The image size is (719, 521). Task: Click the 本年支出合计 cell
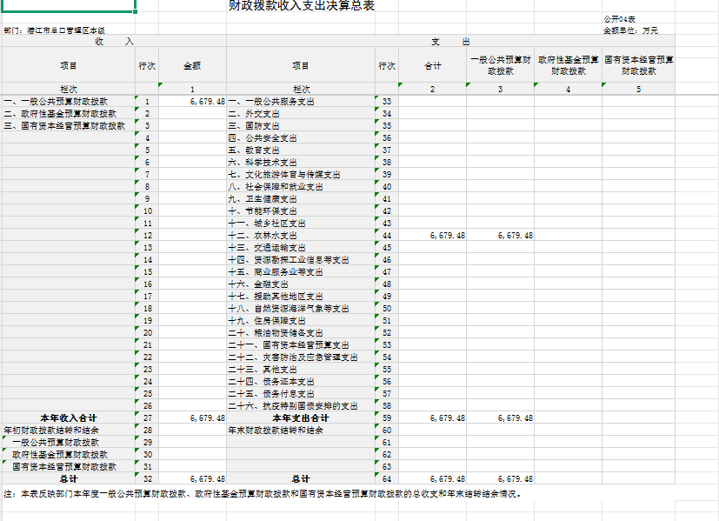point(300,418)
